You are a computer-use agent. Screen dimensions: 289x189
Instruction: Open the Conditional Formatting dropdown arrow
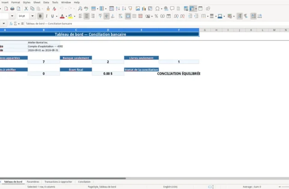[x=234, y=16]
